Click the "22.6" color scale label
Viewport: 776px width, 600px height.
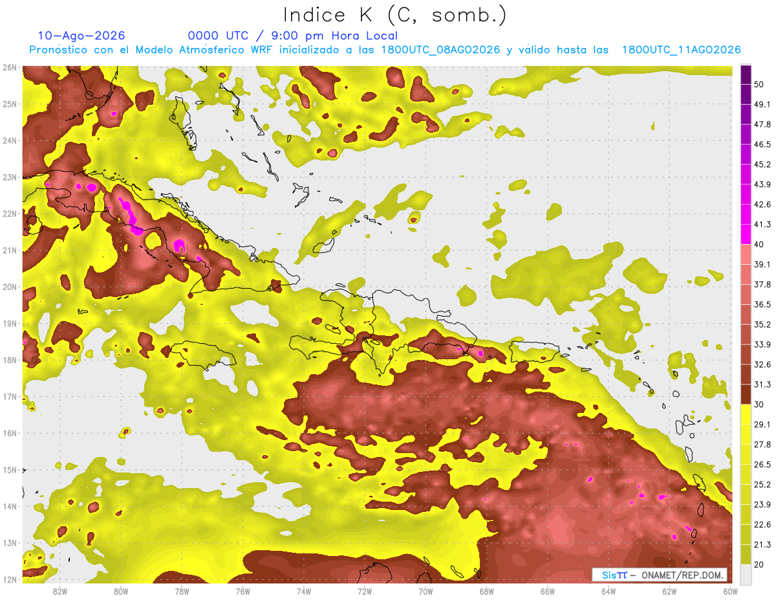click(762, 525)
